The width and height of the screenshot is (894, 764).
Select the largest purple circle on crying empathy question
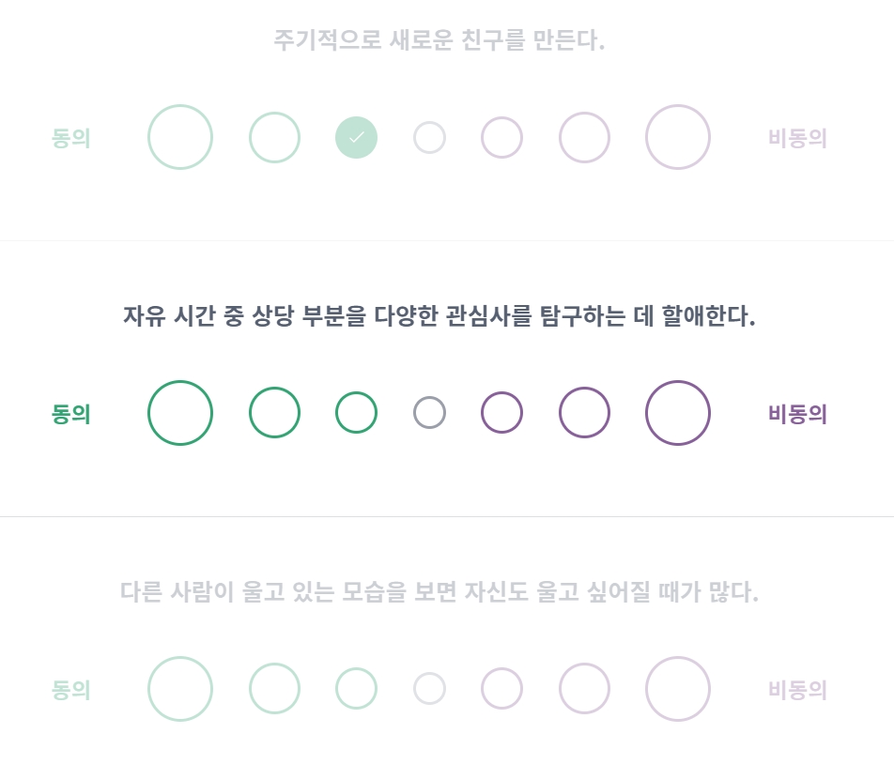678,689
